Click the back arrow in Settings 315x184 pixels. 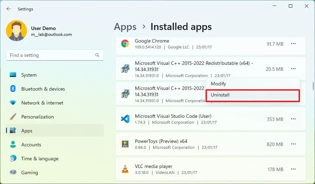point(9,9)
